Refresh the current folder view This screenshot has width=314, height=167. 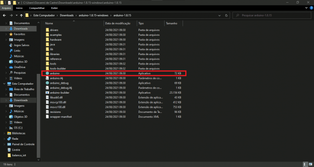click(x=226, y=15)
